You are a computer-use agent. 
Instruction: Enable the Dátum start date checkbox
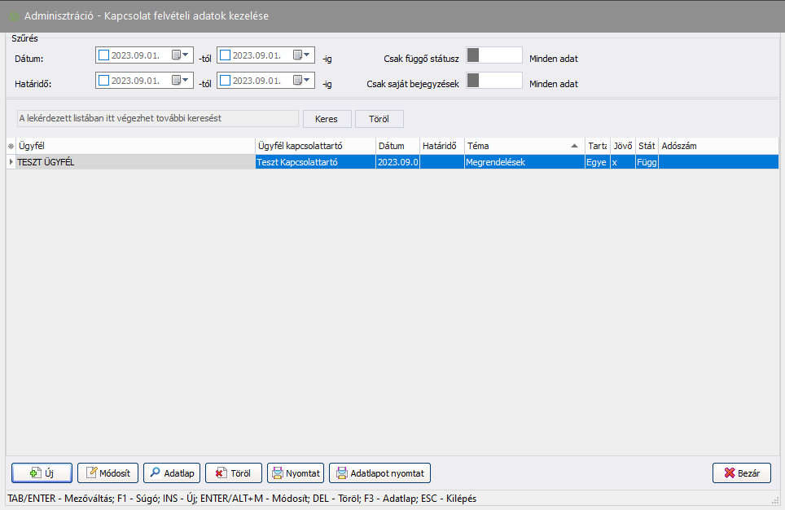pos(103,56)
